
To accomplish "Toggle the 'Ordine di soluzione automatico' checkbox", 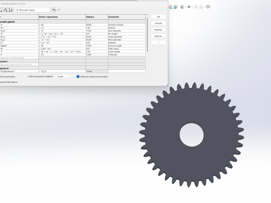I will coord(78,77).
